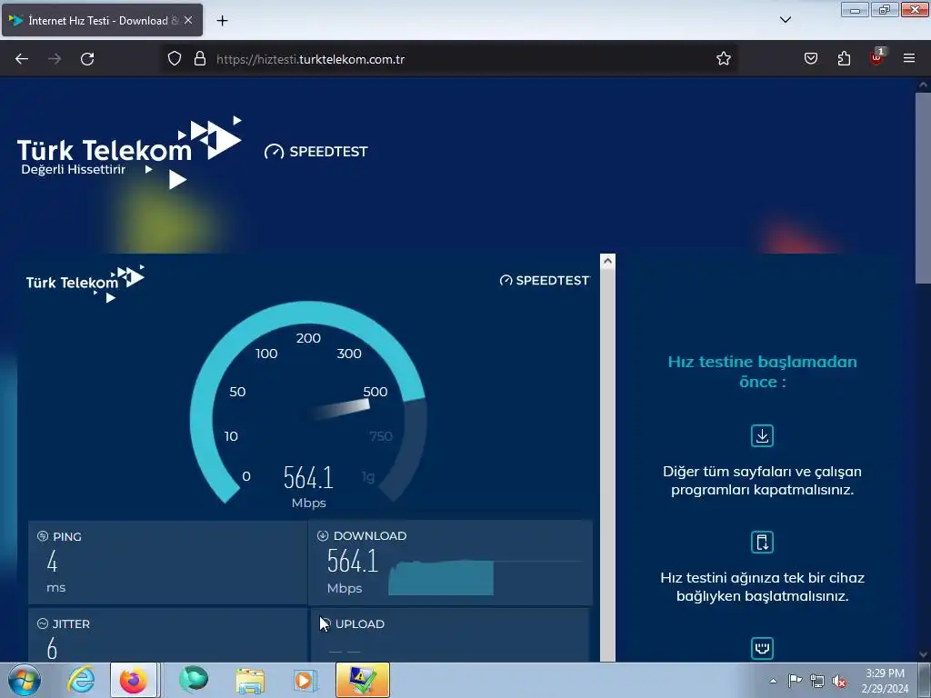The height and width of the screenshot is (698, 931).
Task: Click the DOWNLOAD result box graph
Action: pos(441,577)
